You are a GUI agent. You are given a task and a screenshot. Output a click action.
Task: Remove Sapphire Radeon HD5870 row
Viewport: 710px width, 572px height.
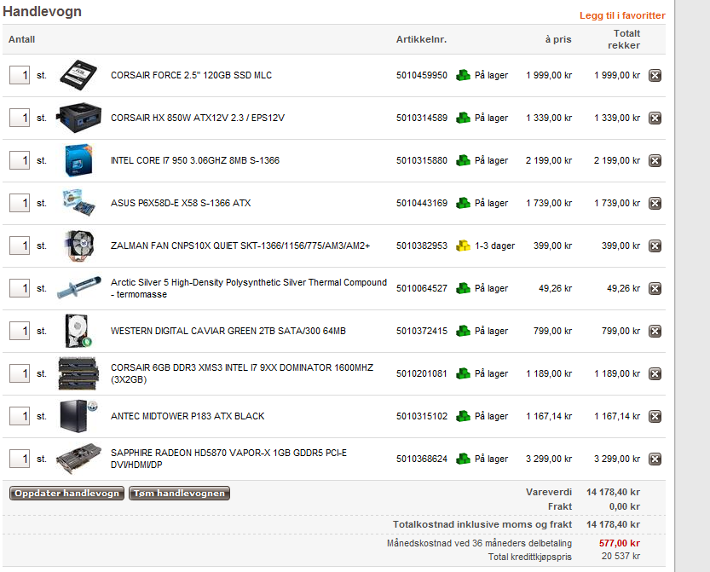tap(655, 459)
